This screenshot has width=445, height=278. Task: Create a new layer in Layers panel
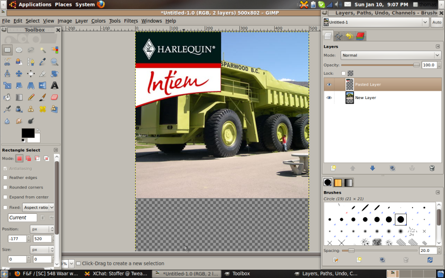(x=333, y=168)
